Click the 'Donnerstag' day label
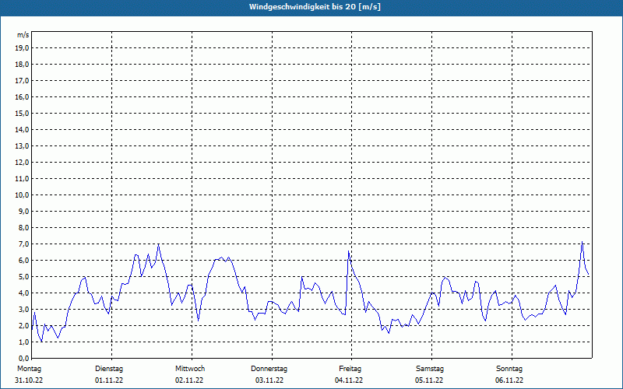623x389 pixels. (269, 369)
